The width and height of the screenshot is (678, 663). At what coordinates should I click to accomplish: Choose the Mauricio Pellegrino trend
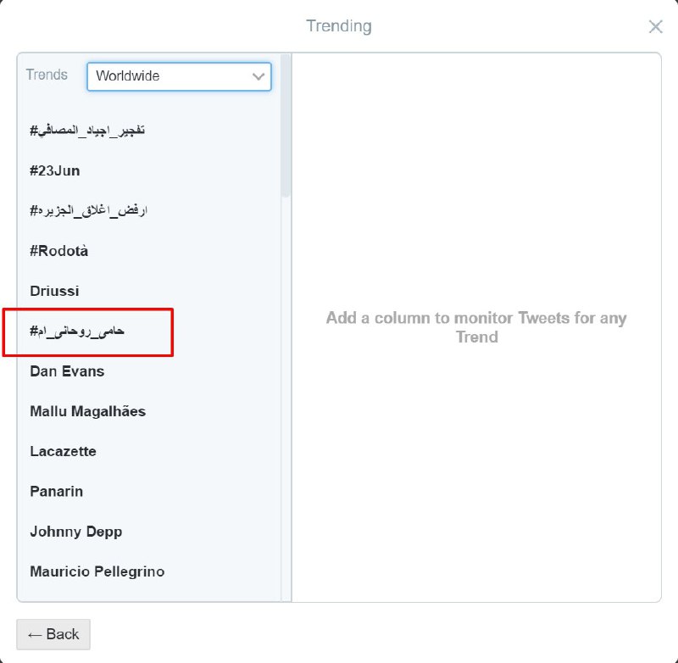[x=97, y=571]
